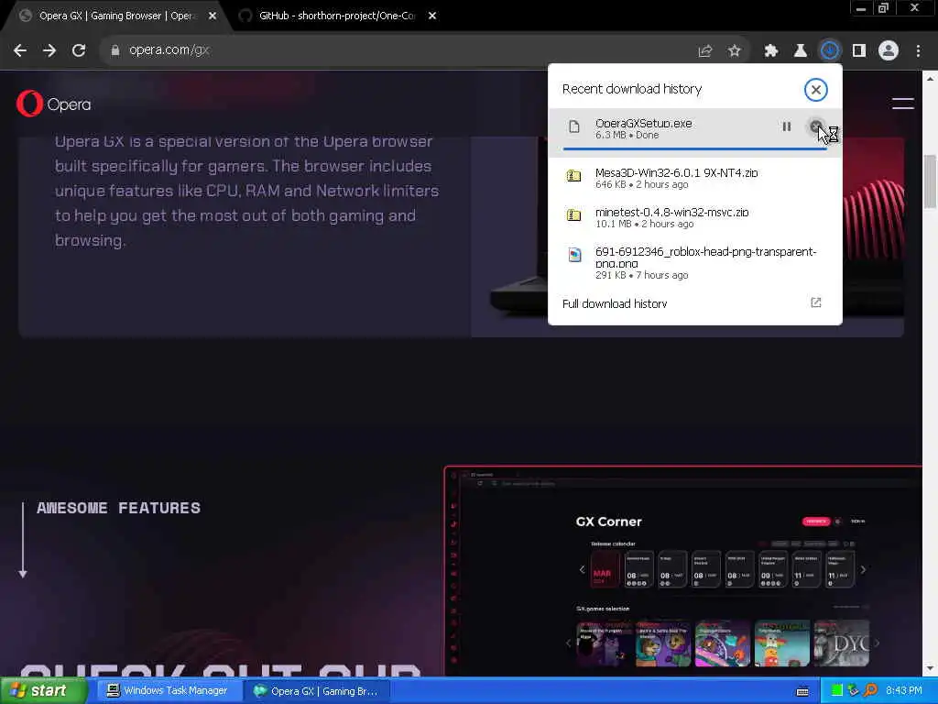The width and height of the screenshot is (938, 704).
Task: Go forward with the forward arrow
Action: tap(49, 50)
